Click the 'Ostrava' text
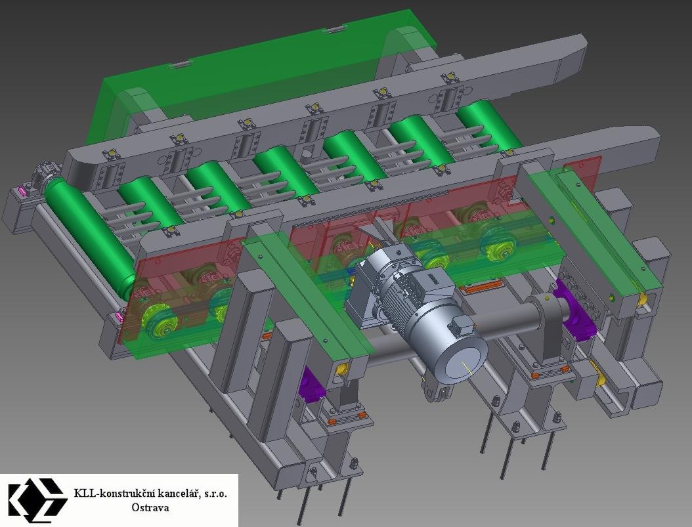This screenshot has height=527, width=692. tap(150, 507)
